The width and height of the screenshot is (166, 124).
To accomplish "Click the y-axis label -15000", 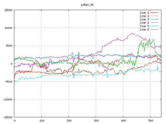I will pos(8,117).
